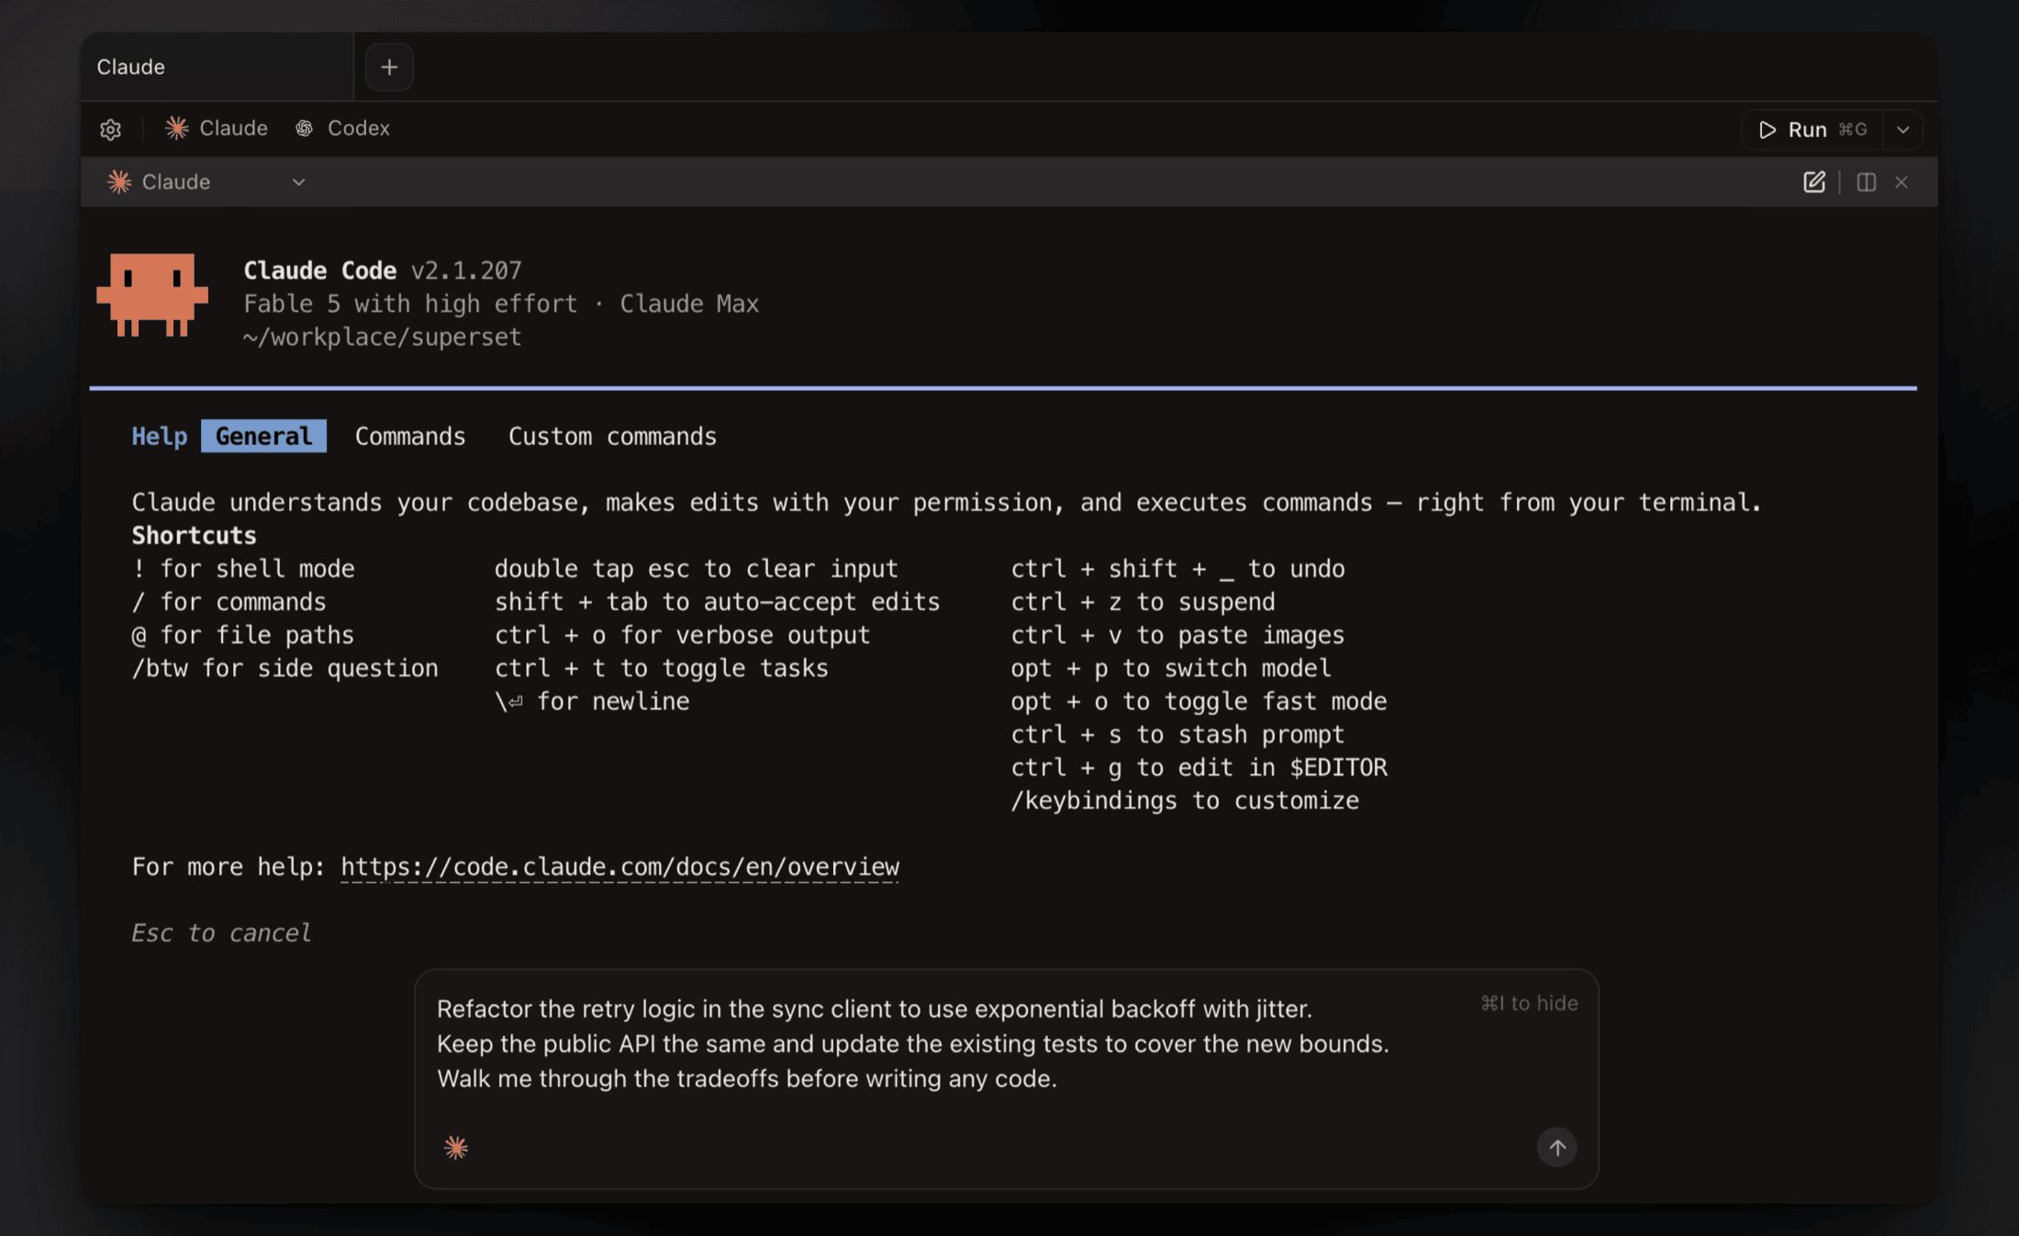Click 'ctrl + s to stash prompt' line
This screenshot has width=2019, height=1236.
coord(1177,734)
